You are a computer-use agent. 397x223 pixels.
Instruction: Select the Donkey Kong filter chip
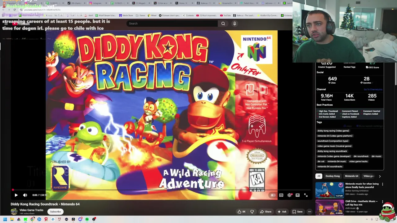[332, 176]
